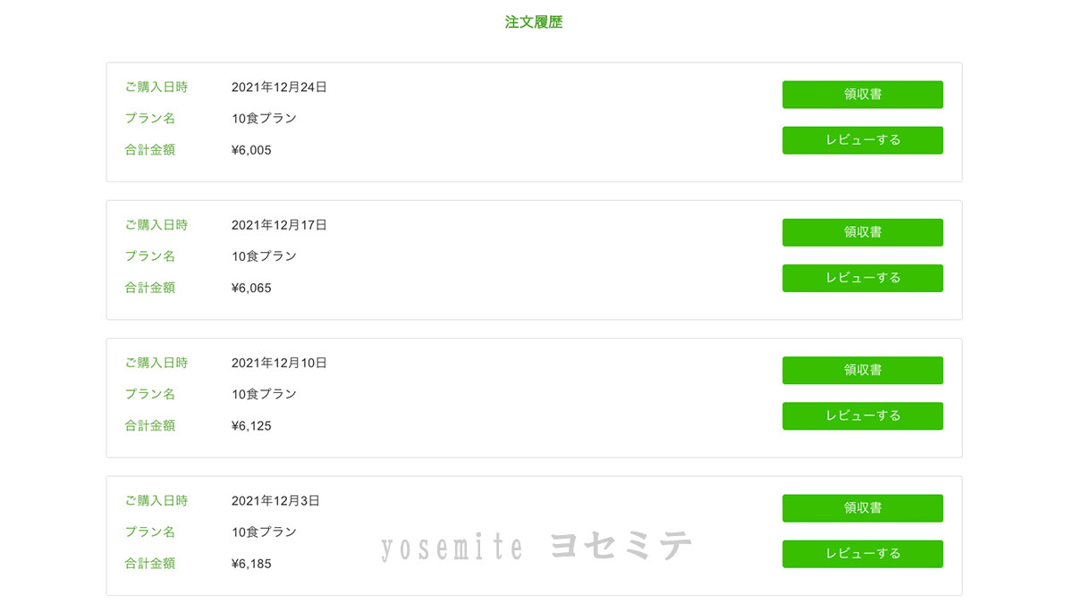Review the December 24, 2021 order
Viewport: 1073px width, 603px height.
click(x=862, y=140)
